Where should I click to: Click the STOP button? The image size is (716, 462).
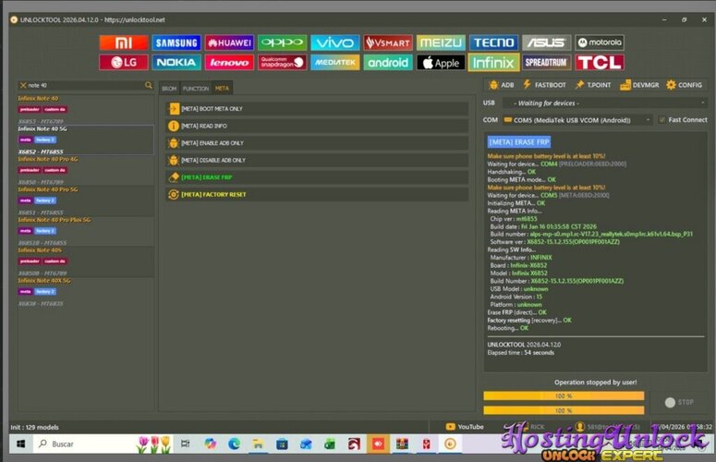[x=679, y=402]
